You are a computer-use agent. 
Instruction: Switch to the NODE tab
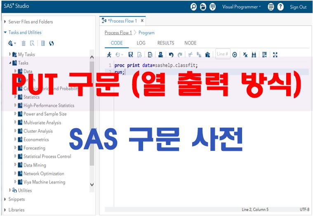coord(191,43)
